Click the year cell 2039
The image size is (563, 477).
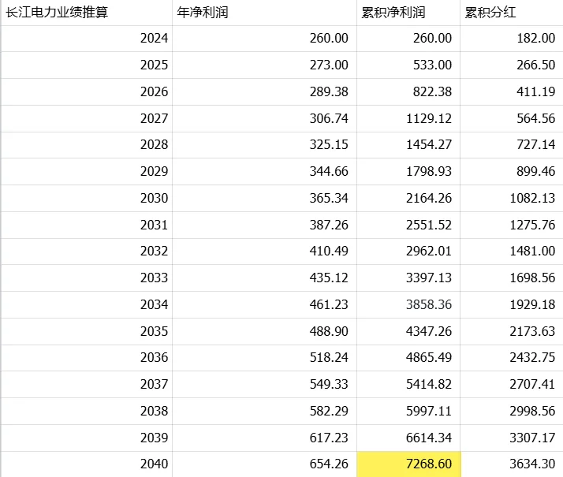point(87,438)
